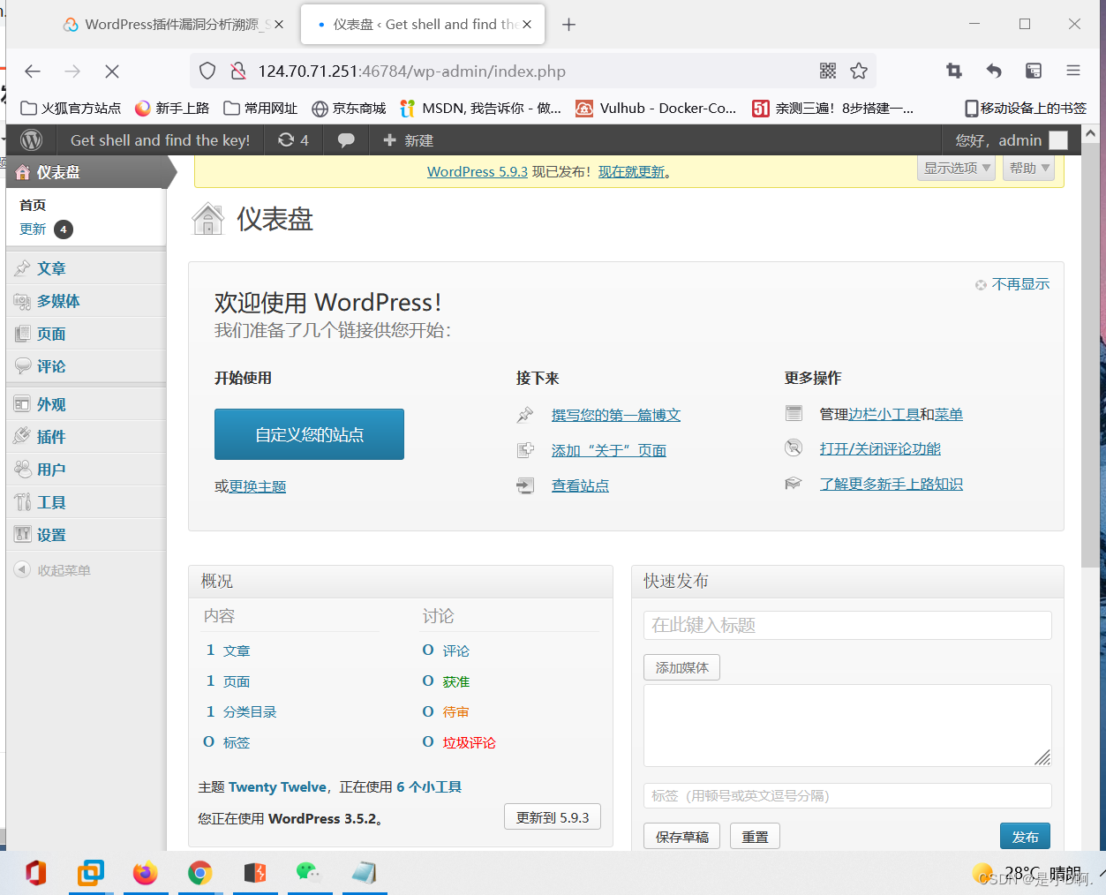Bookmark this page with the star icon
The image size is (1106, 895).
pos(859,71)
